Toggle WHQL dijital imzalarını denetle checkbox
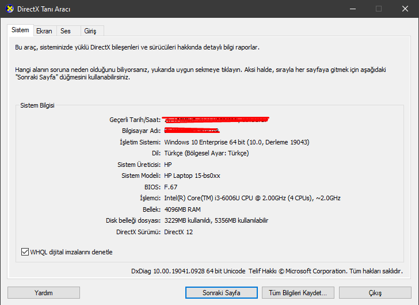 tap(25, 252)
